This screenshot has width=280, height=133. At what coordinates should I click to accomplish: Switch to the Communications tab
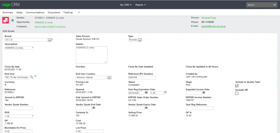pyautogui.click(x=35, y=13)
